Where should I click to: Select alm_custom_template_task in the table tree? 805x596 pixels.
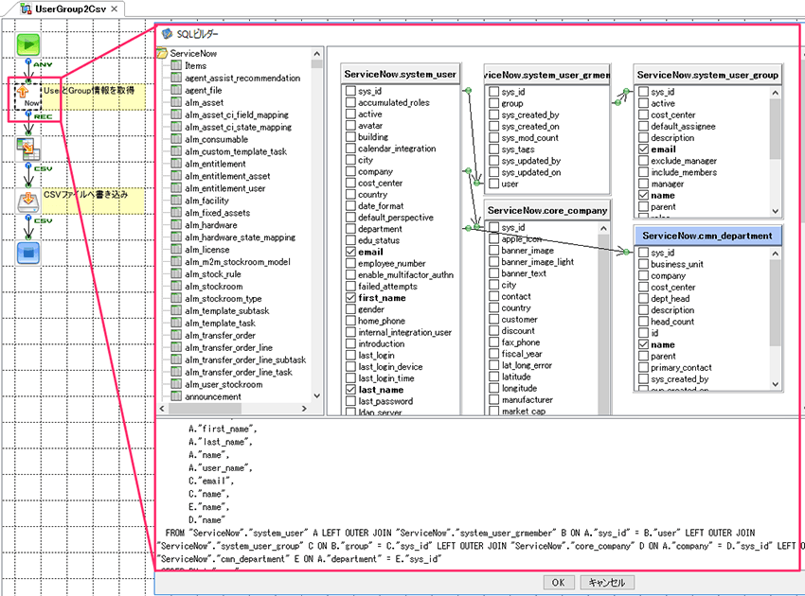tap(236, 151)
